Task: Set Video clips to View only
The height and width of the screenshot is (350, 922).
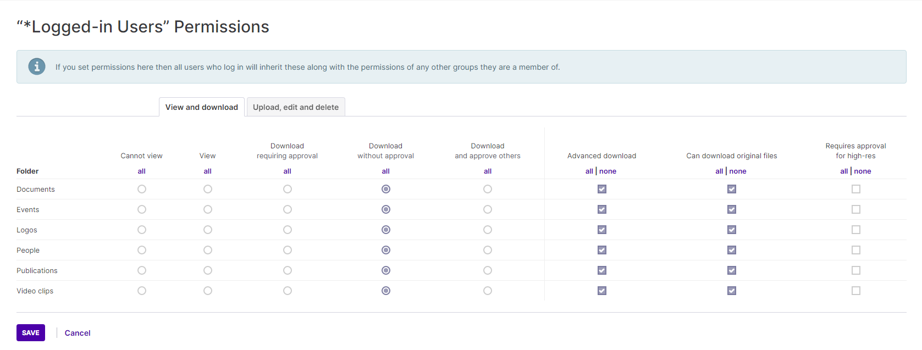Action: pyautogui.click(x=208, y=291)
